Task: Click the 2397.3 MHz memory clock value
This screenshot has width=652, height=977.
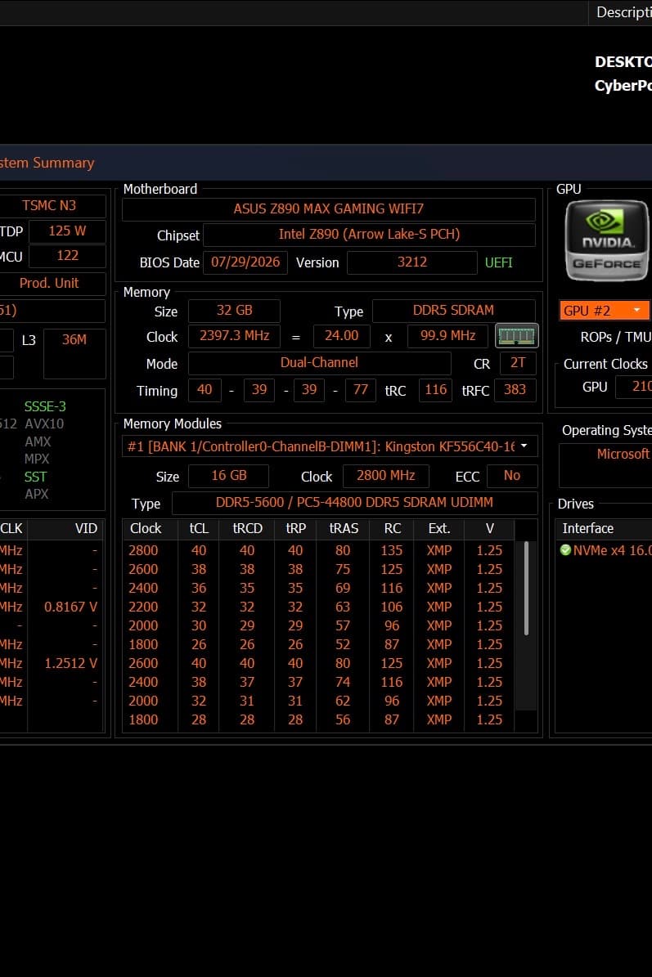Action: tap(234, 336)
